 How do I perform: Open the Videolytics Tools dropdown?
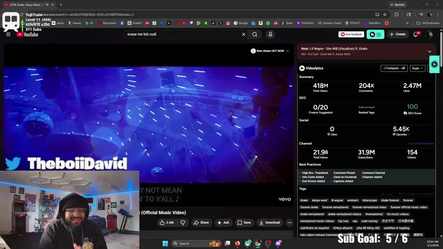(x=417, y=68)
